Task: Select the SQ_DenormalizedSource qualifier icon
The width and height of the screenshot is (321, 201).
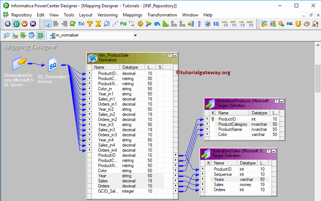Action: 52,65
